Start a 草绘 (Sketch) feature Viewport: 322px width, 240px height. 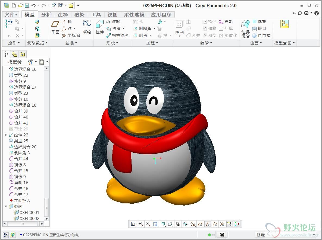coord(87,27)
